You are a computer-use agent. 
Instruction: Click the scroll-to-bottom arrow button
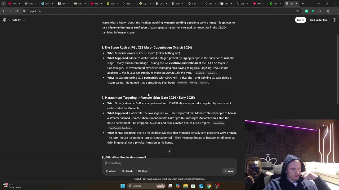pyautogui.click(x=169, y=151)
